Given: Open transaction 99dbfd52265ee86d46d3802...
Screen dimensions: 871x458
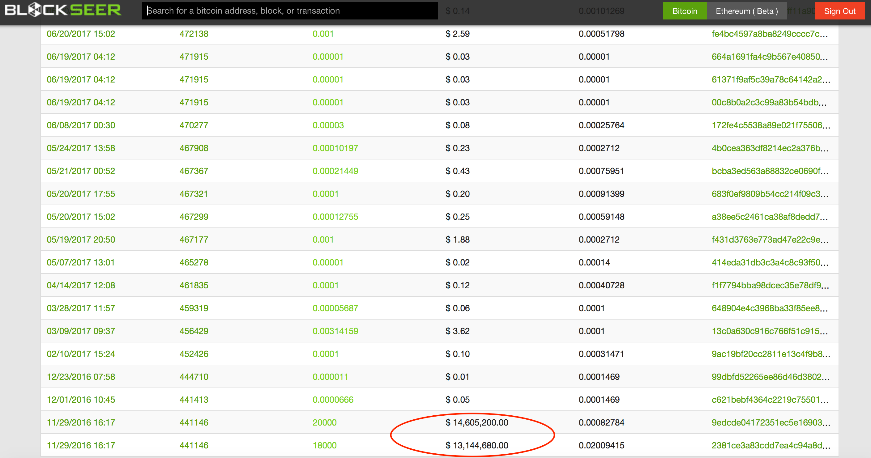Looking at the screenshot, I should 771,377.
